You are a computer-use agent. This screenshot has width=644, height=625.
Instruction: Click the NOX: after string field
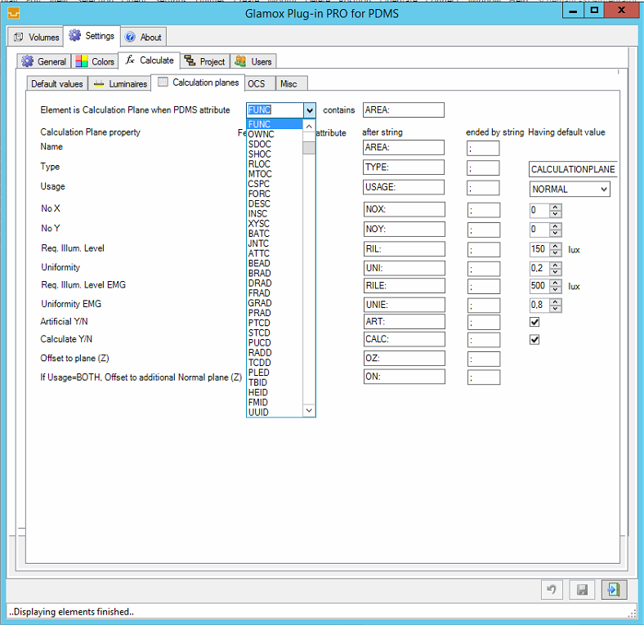(405, 209)
